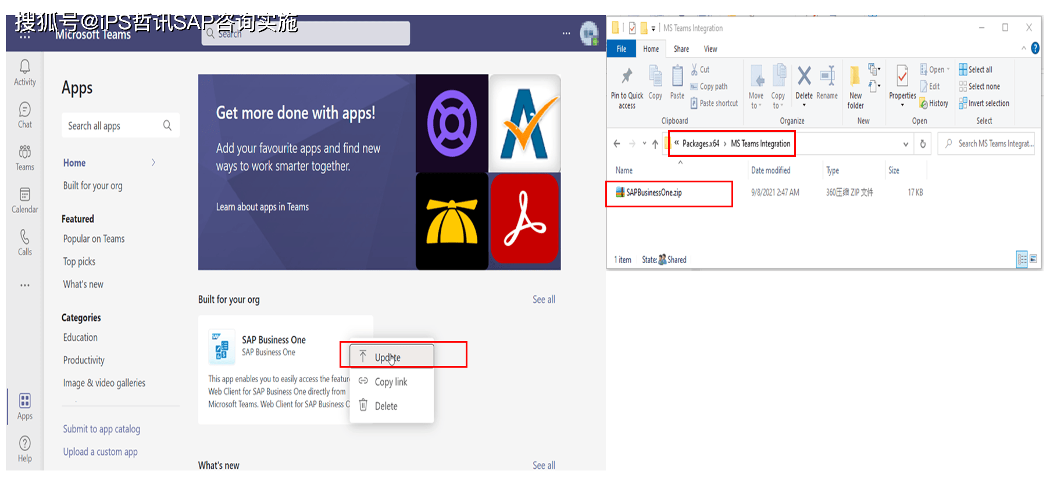Viewport: 1064px width, 485px height.
Task: Open the Chat icon in Teams sidebar
Action: (25, 109)
